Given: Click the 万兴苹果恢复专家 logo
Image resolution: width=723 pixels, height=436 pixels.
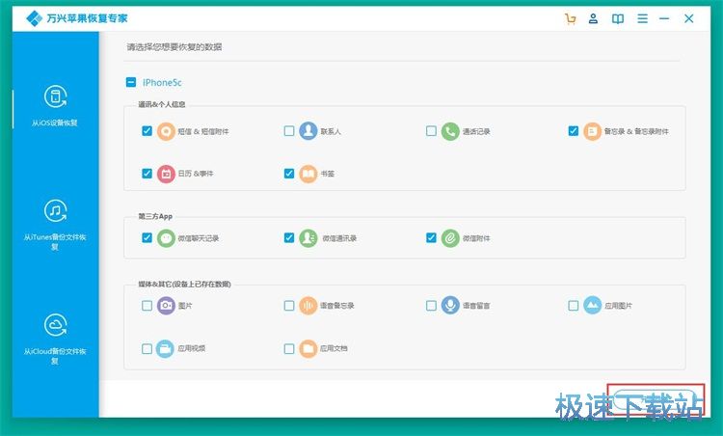Looking at the screenshot, I should 76,18.
